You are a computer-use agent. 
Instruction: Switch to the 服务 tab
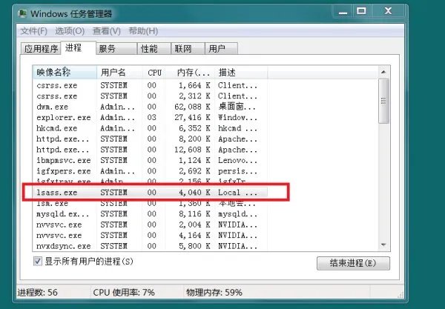click(x=116, y=49)
